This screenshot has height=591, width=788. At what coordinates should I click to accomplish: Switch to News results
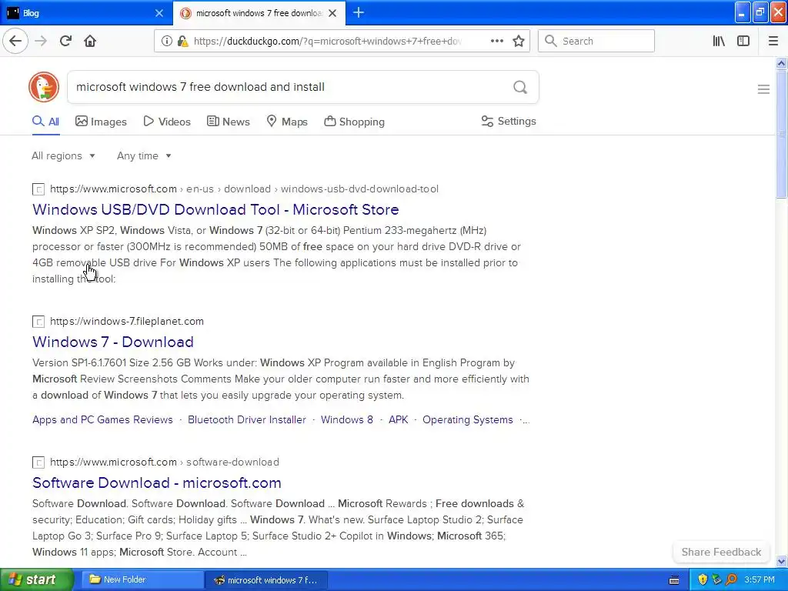(x=228, y=122)
